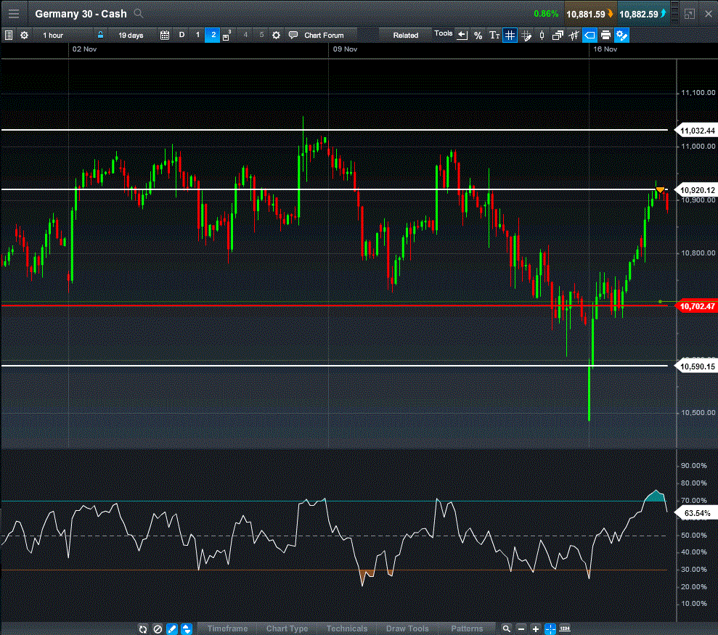The width and height of the screenshot is (718, 635).
Task: Open the document list icon in toolbar
Action: [x=8, y=36]
